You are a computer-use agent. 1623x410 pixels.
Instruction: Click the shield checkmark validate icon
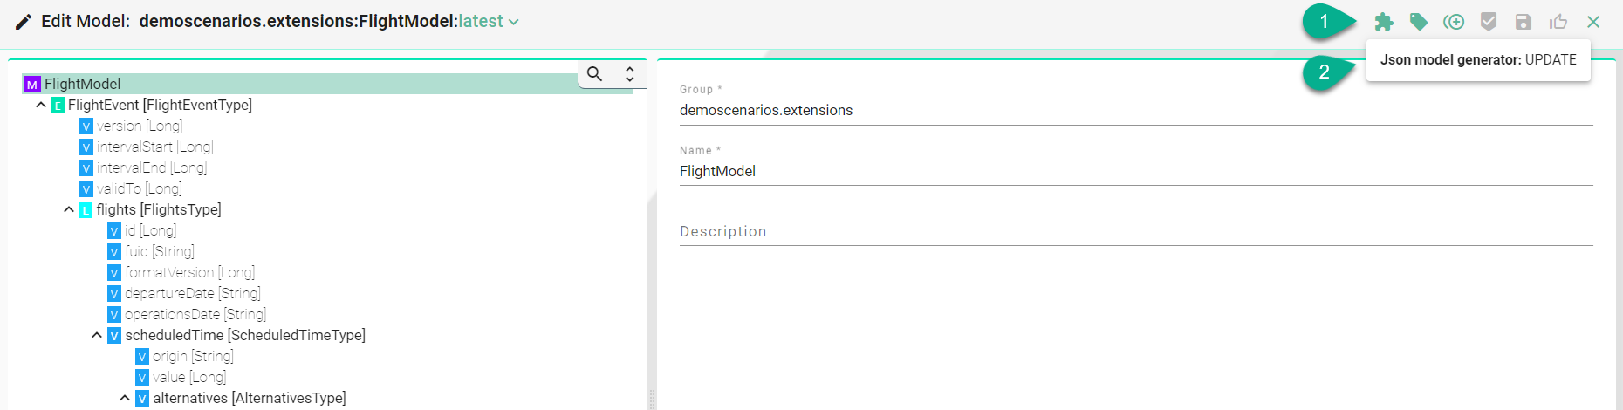pyautogui.click(x=1489, y=22)
